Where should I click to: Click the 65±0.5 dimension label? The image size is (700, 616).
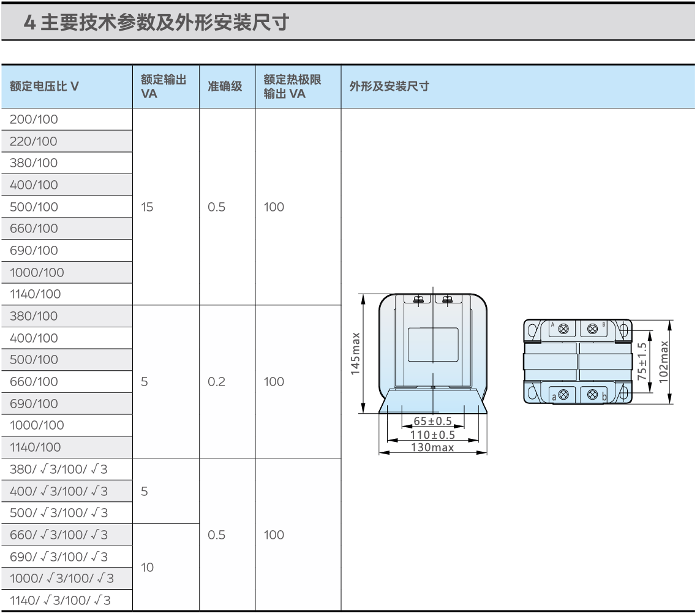tap(432, 421)
